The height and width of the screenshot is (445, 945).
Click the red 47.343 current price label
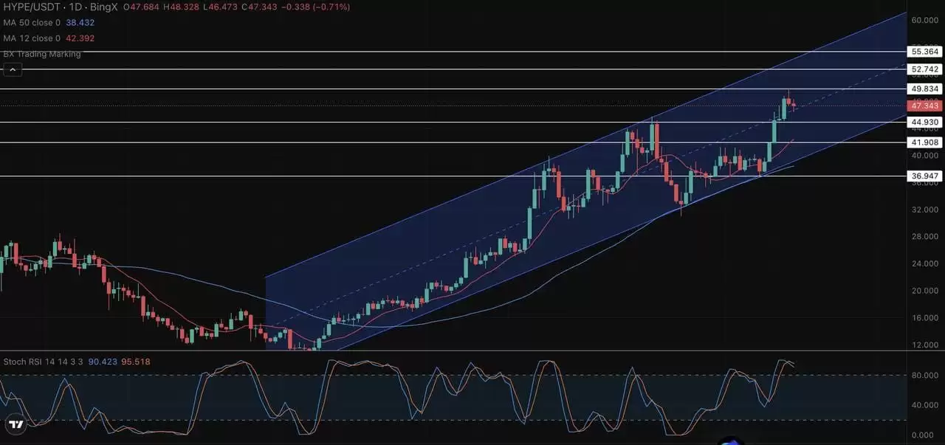[x=925, y=106]
